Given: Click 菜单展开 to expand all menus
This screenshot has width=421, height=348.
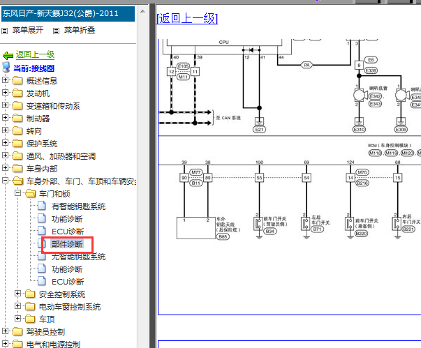Looking at the screenshot, I should [28, 30].
